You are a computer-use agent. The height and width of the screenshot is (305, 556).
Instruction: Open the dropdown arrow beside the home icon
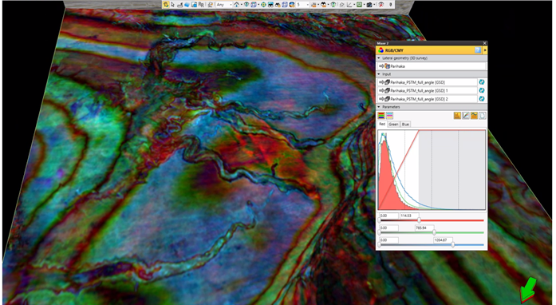click(x=242, y=5)
